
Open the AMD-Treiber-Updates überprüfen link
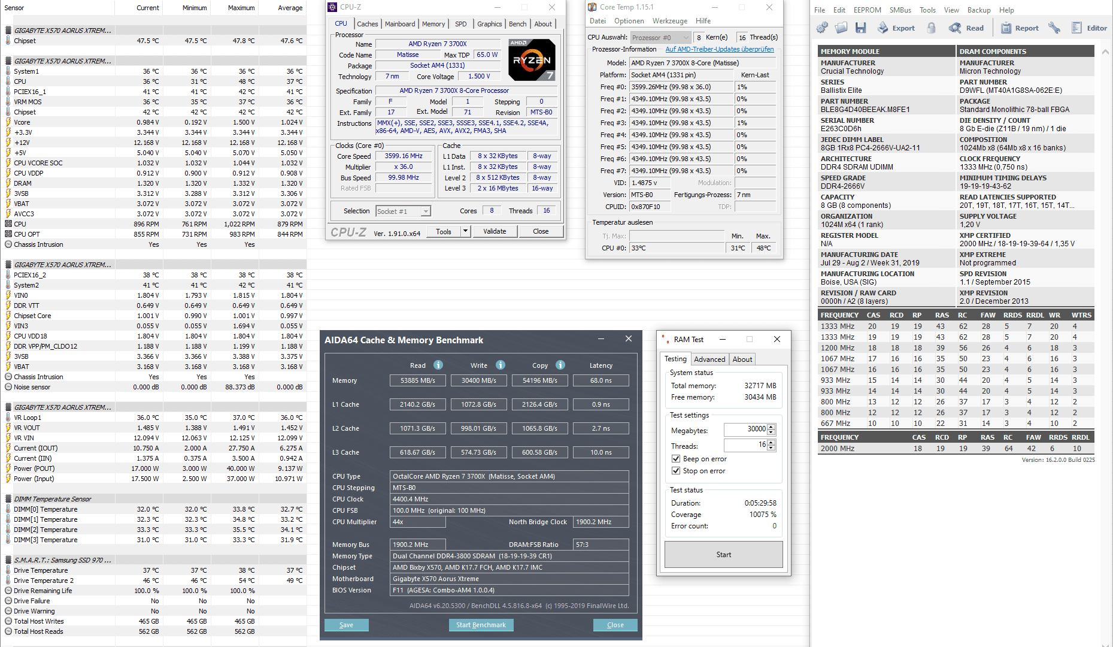[719, 49]
